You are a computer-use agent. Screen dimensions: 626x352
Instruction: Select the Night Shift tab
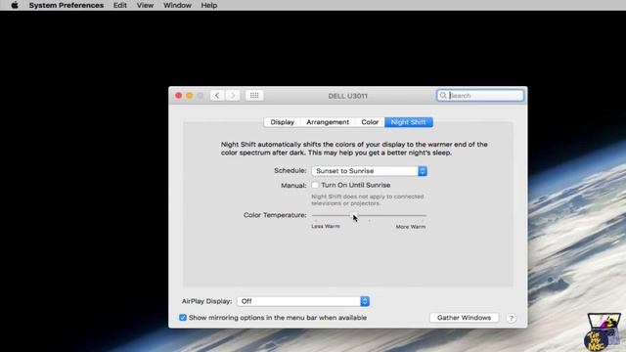(x=409, y=122)
